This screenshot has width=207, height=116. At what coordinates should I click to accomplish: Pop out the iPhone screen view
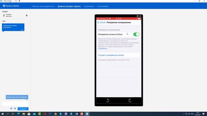click(x=137, y=16)
